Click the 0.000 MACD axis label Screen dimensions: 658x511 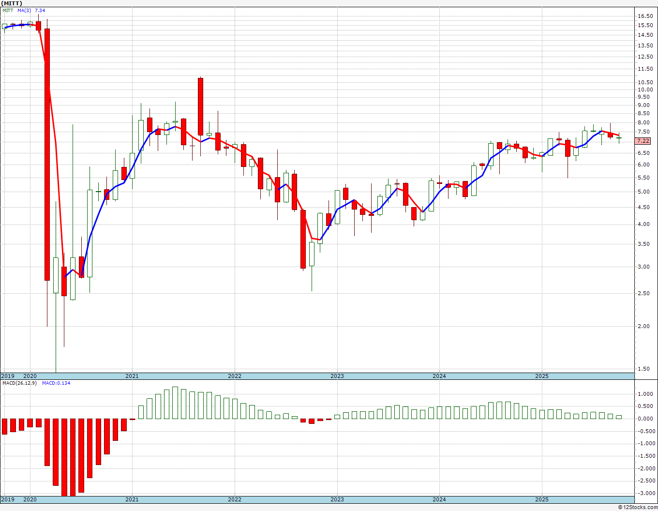pos(645,419)
